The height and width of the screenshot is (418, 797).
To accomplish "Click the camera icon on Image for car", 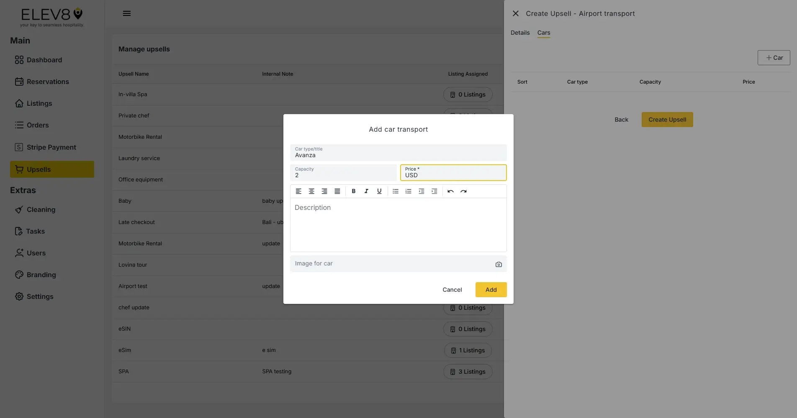I will (499, 264).
